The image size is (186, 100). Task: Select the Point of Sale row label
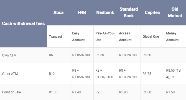tap(11, 92)
